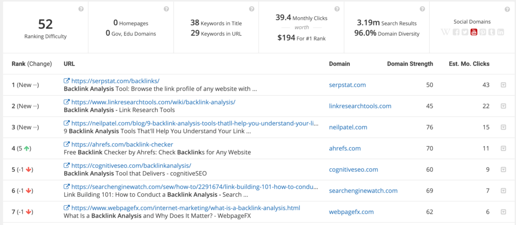
Task: Click cognitiveseo.com in the Domain column
Action: click(353, 170)
